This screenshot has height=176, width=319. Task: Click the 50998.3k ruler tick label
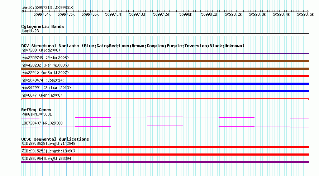tap(258, 14)
